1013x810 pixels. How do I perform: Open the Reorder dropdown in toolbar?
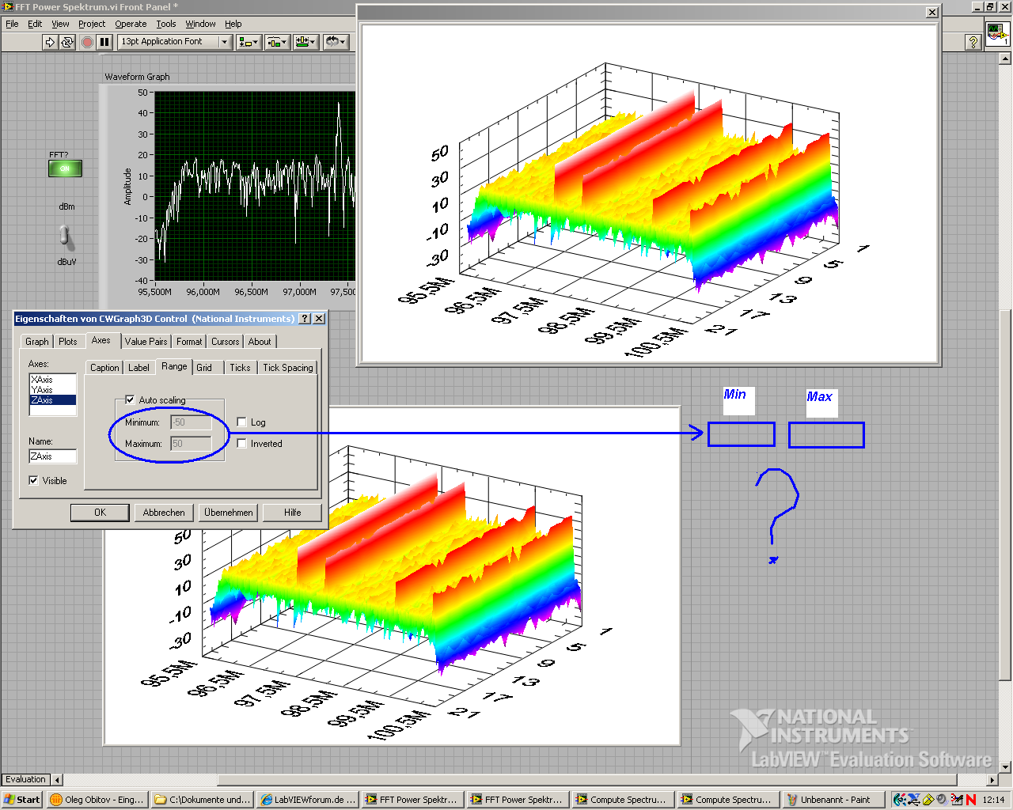point(336,42)
